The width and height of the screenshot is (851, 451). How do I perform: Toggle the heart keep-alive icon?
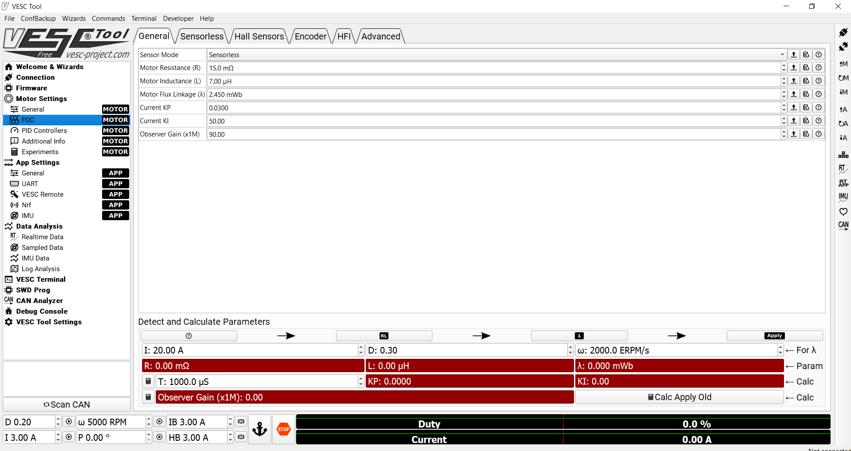point(843,211)
